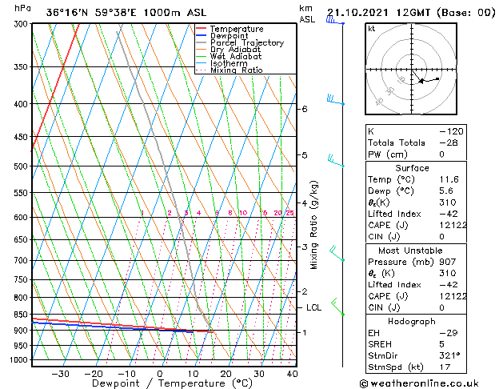Viewport: 503px width, 389px height.
Task: Click the 500 pressure level label
Action: click(22, 166)
